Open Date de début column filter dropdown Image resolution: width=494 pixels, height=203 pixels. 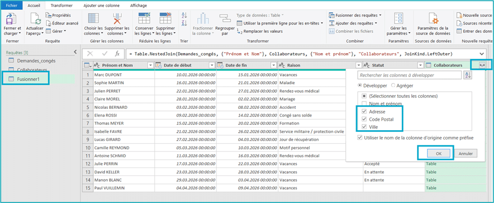point(212,65)
